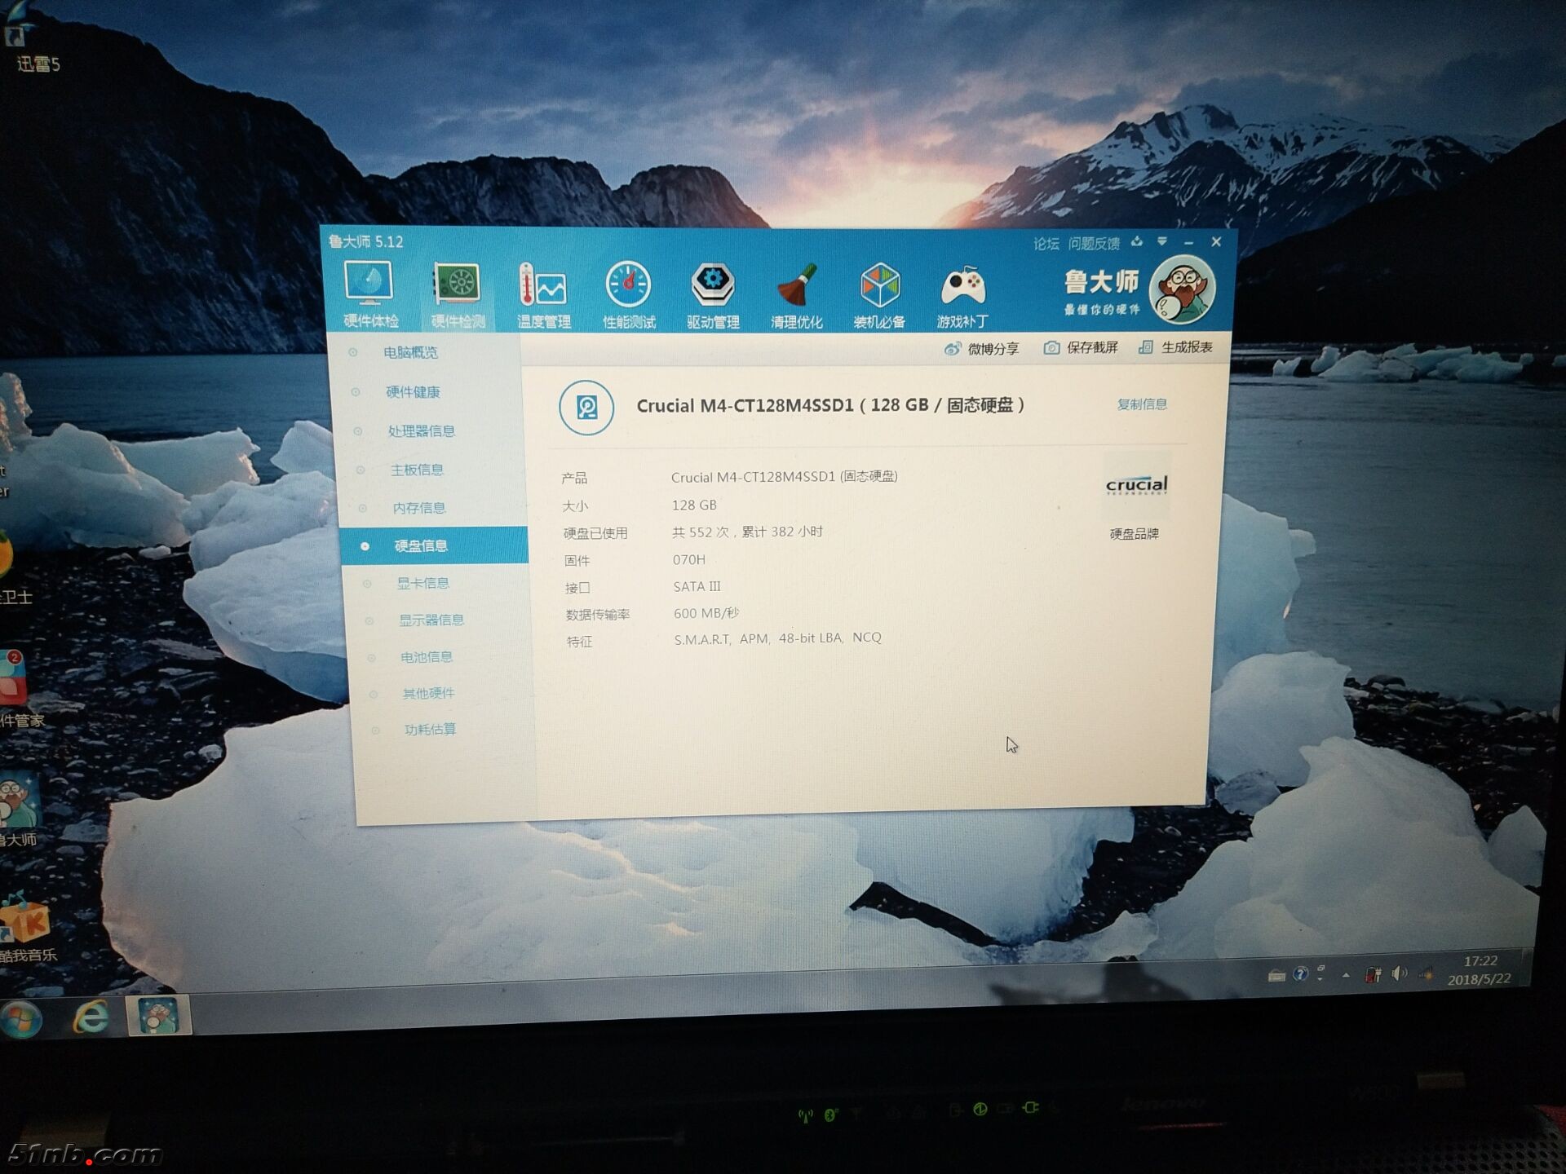Select the 游戏补丁 game patch tool
The height and width of the screenshot is (1174, 1566).
pos(964,293)
